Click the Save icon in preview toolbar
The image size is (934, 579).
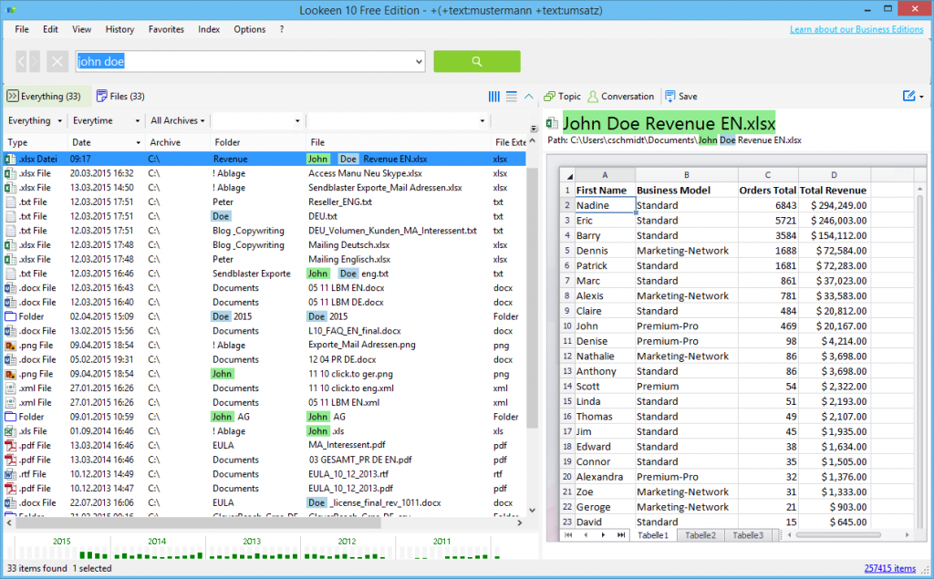coord(680,96)
